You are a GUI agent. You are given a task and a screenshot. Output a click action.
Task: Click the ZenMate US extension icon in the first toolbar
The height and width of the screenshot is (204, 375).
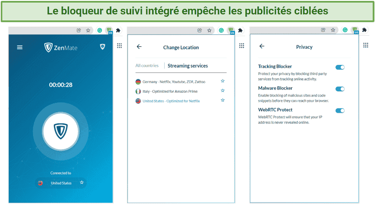(109, 31)
